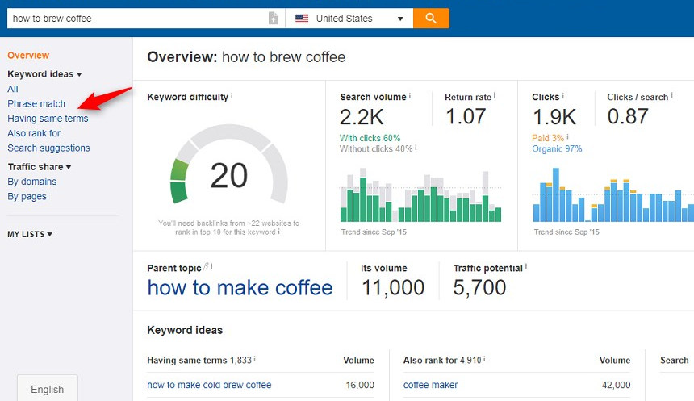Open the Also rank for sidebar report
Screen dimensions: 694x401
coord(34,133)
